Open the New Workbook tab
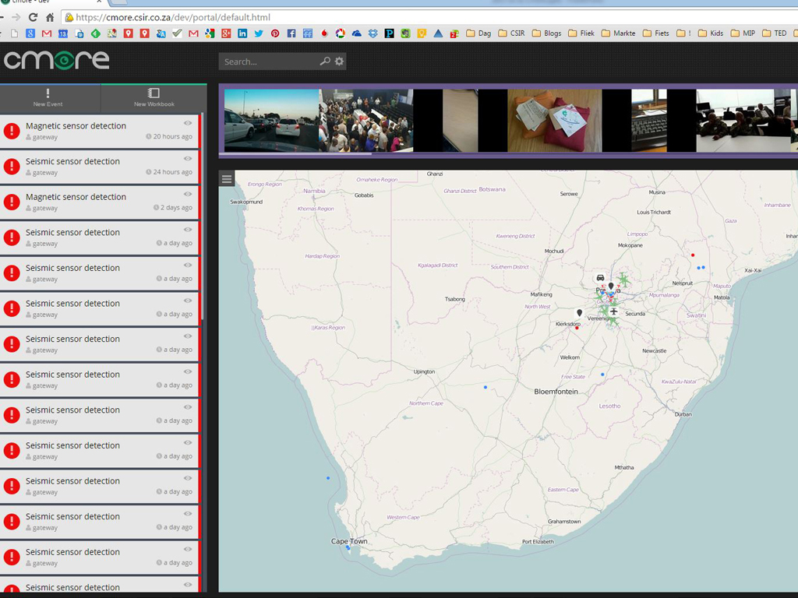The height and width of the screenshot is (598, 798). [154, 98]
